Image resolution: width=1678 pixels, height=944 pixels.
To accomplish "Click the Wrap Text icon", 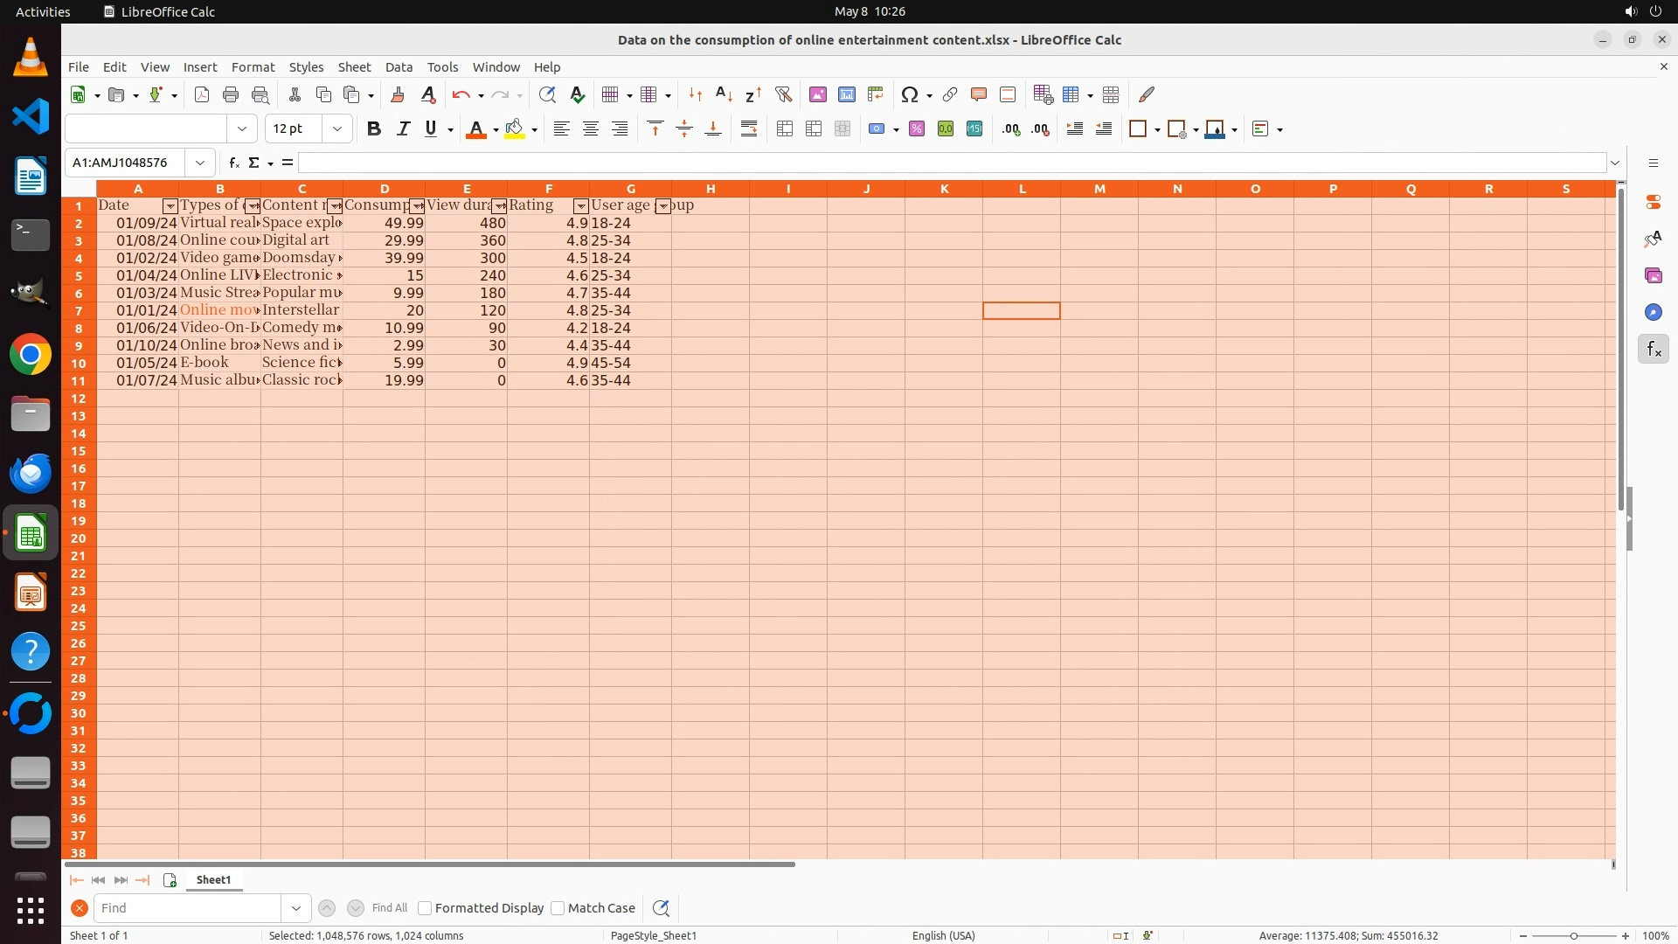I will click(x=749, y=129).
